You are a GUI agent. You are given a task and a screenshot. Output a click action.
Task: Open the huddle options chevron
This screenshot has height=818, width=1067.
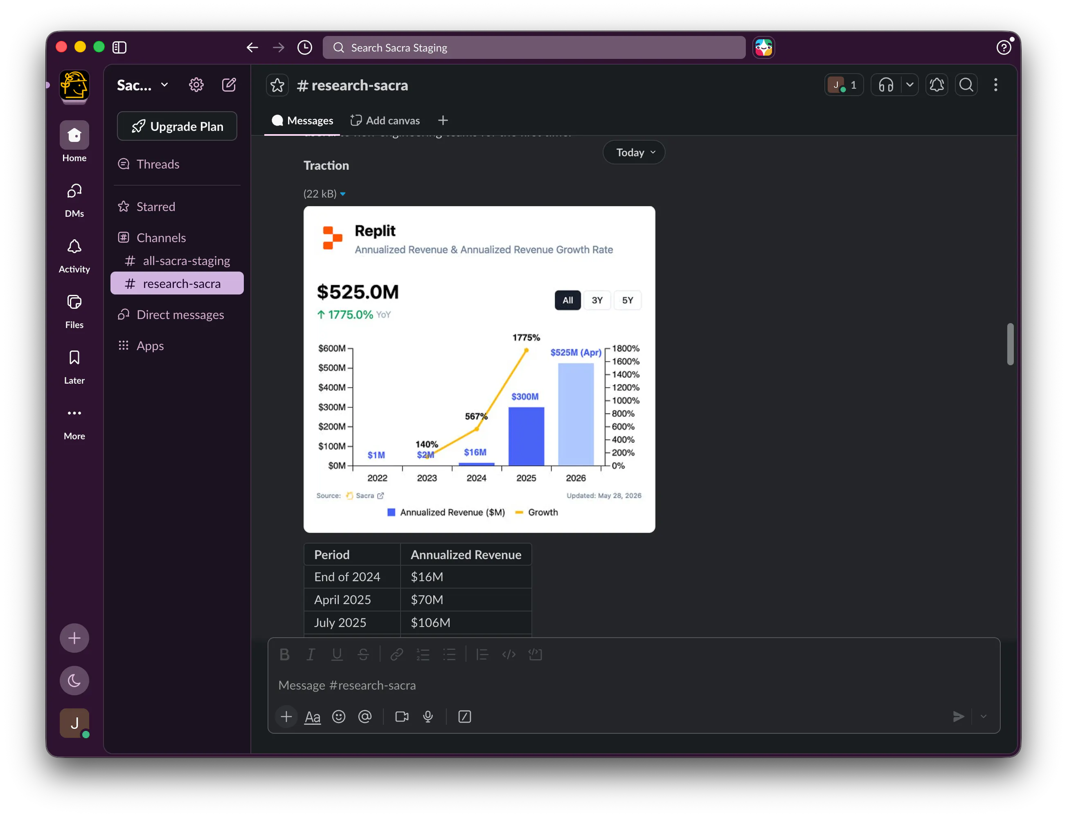(x=909, y=85)
